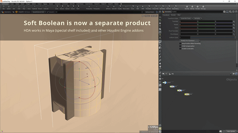This screenshot has width=238, height=133.
Task: Select the Tube shelf tool
Action: [19, 7]
